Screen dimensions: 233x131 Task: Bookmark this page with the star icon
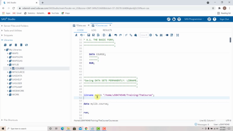[x=213, y=8]
